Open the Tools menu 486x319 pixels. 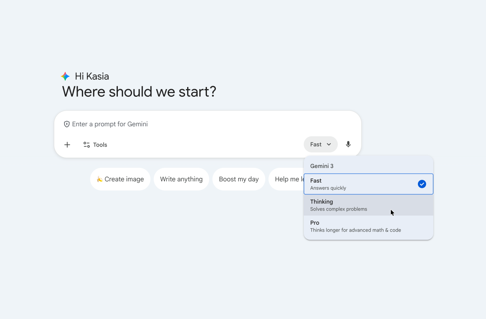(x=95, y=145)
